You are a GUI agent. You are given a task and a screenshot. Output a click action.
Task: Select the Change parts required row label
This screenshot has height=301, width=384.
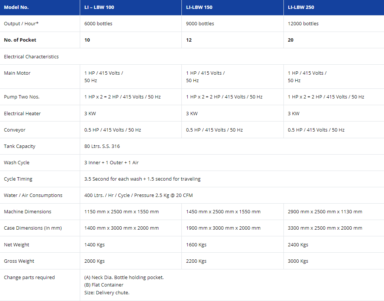pyautogui.click(x=29, y=278)
